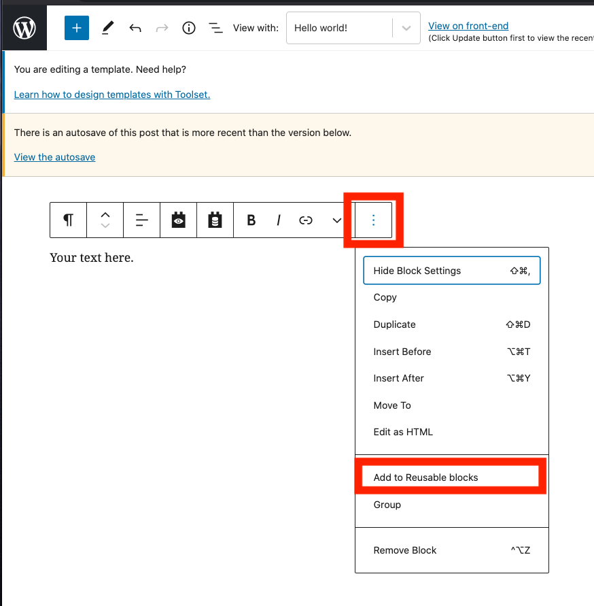Click the blue Add block plus button
The height and width of the screenshot is (606, 594).
pos(77,28)
